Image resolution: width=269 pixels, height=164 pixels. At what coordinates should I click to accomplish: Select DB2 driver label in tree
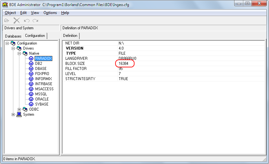tap(39, 64)
